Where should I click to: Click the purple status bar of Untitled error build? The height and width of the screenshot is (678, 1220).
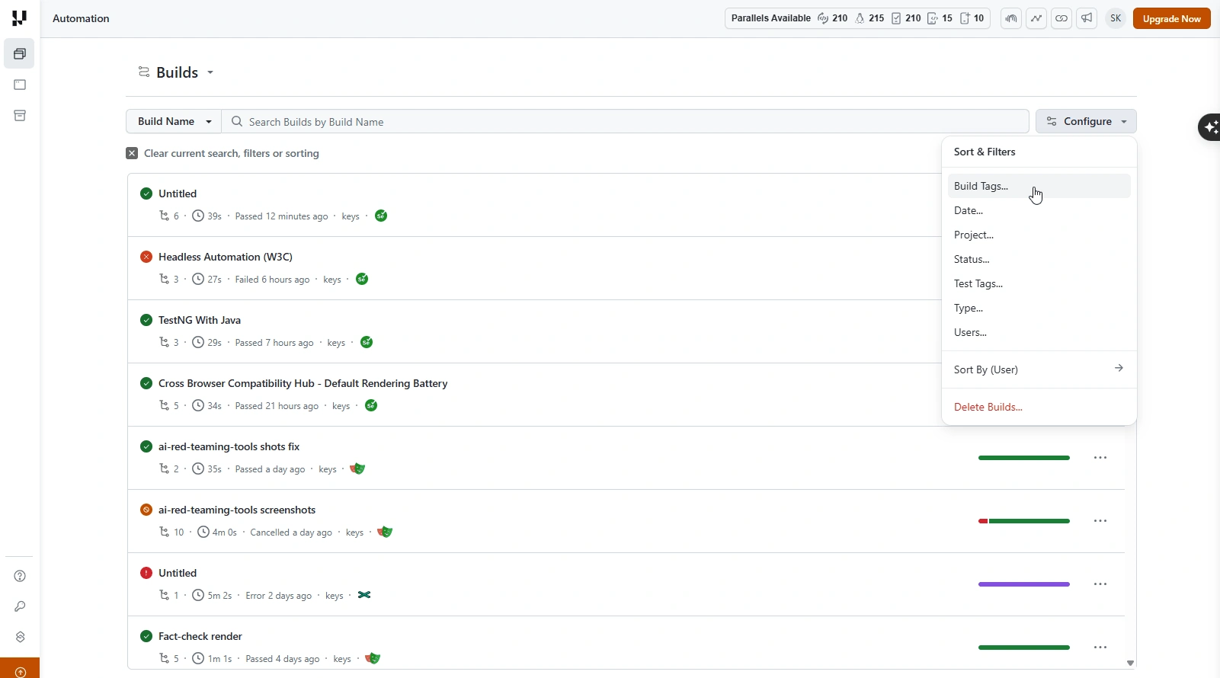(x=1024, y=584)
